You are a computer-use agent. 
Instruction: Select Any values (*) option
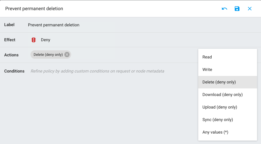228,132
